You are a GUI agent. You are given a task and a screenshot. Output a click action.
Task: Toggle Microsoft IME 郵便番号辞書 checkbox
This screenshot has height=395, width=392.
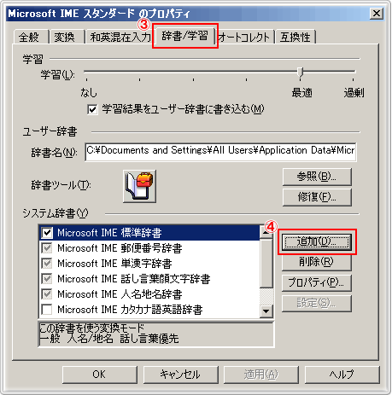click(47, 248)
